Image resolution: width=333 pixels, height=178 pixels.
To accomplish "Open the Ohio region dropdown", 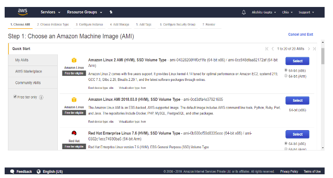I will pos(287,12).
